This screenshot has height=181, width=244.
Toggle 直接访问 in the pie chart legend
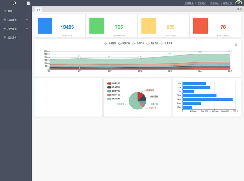point(113,83)
